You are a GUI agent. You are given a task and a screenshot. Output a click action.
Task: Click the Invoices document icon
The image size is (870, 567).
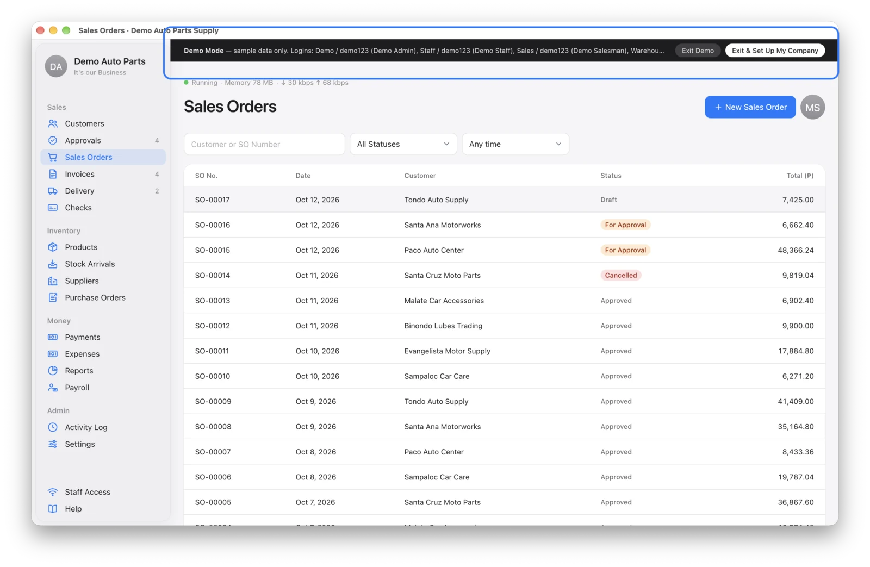click(53, 174)
